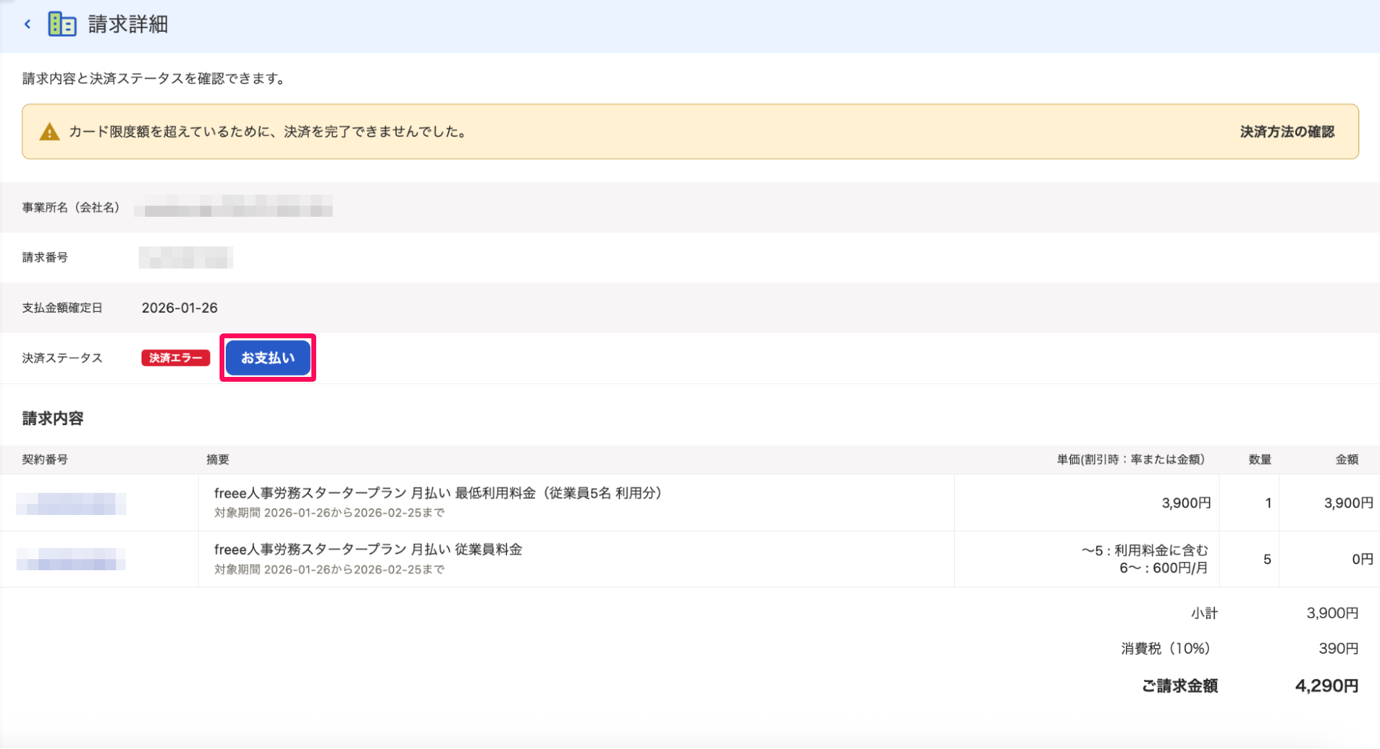Click the 6〜：600円/月 pricing text

1163,568
